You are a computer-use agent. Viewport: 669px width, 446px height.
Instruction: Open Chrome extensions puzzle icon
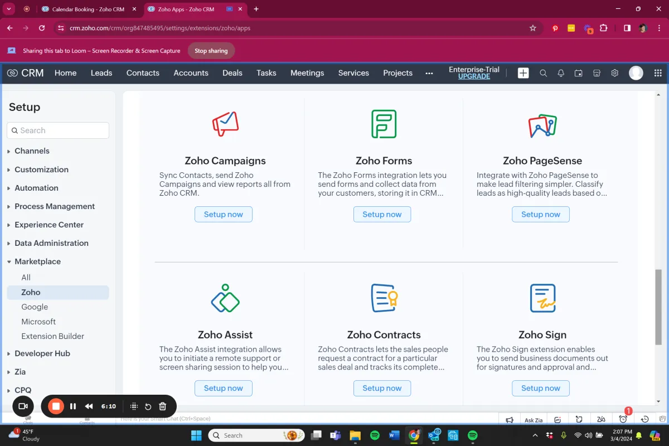(604, 28)
